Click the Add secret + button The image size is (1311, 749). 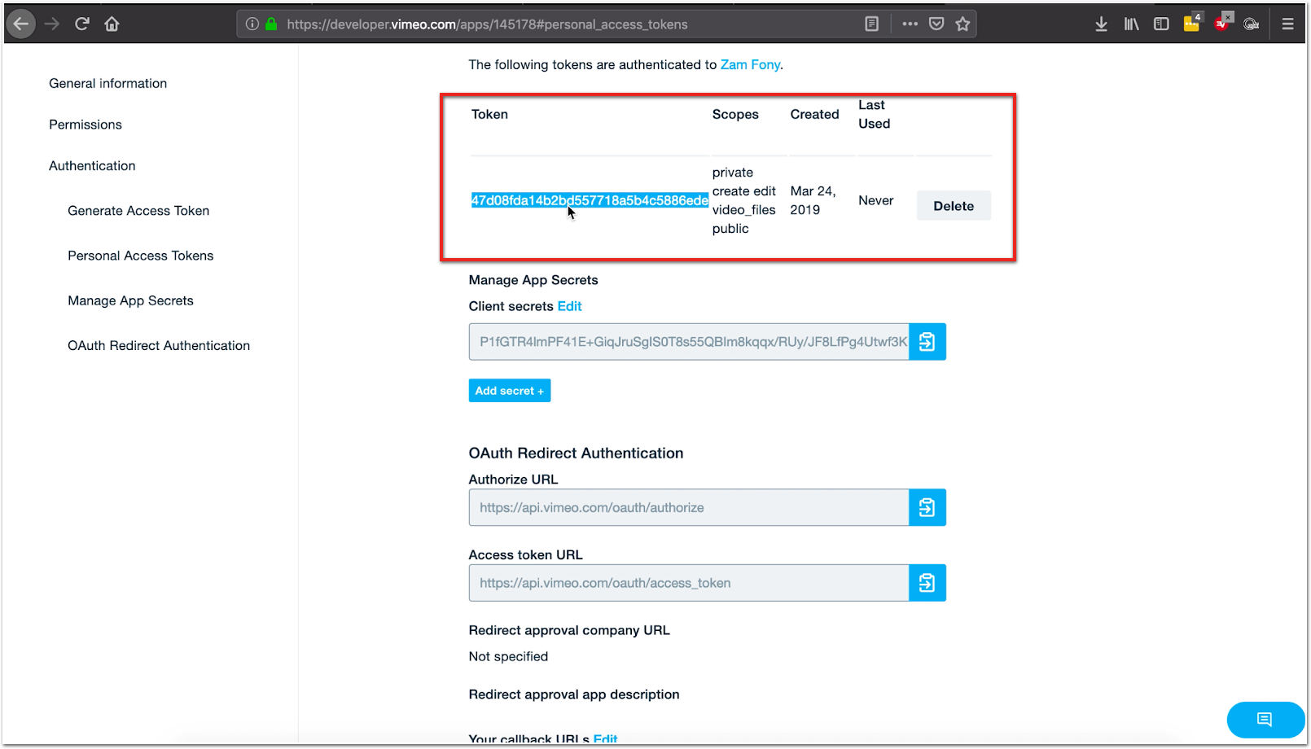click(510, 391)
